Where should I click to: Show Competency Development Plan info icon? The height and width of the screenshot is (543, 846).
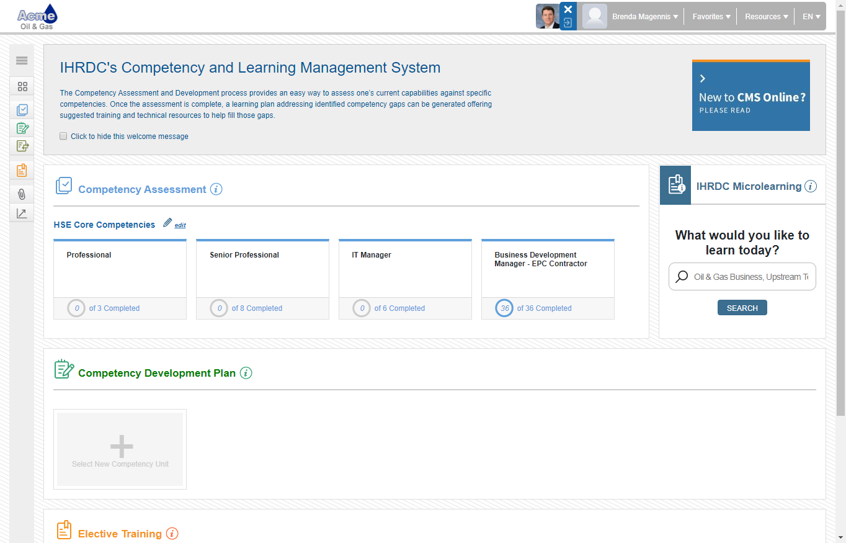point(246,373)
